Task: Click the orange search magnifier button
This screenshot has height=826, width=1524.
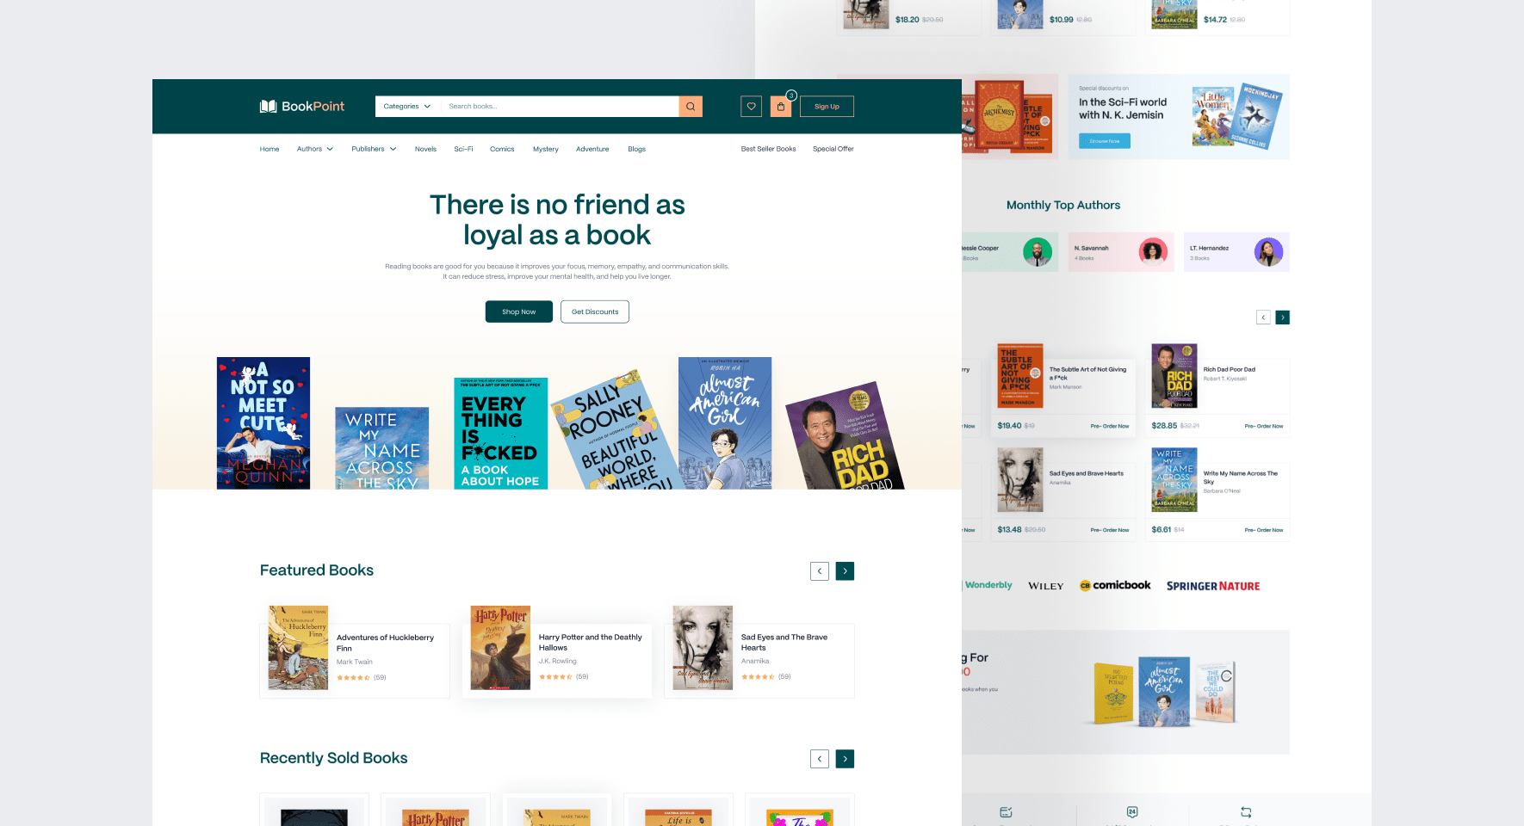Action: pyautogui.click(x=691, y=107)
